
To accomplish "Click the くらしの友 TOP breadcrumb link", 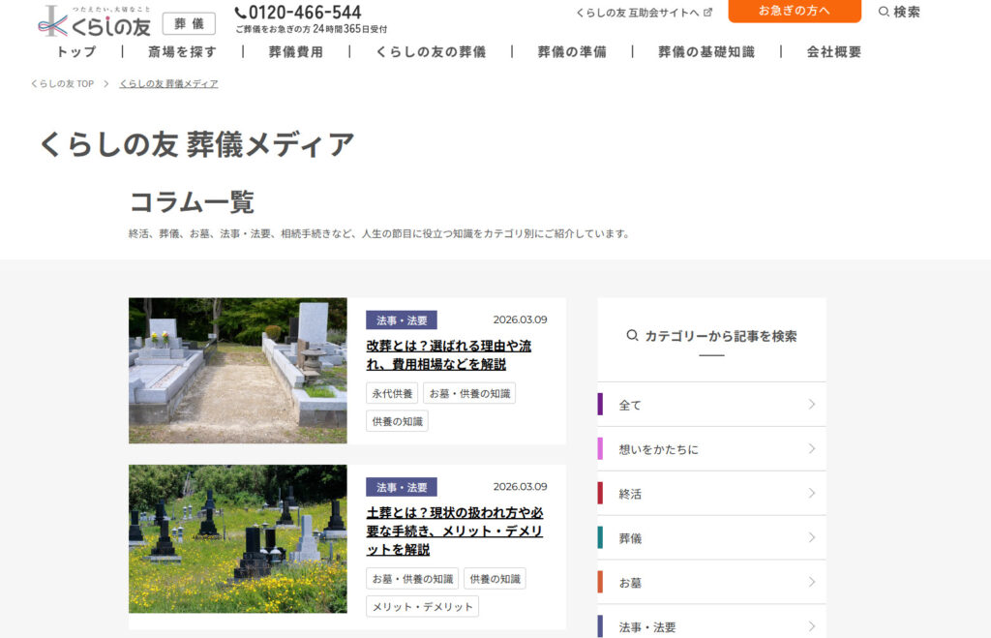I will tap(62, 84).
